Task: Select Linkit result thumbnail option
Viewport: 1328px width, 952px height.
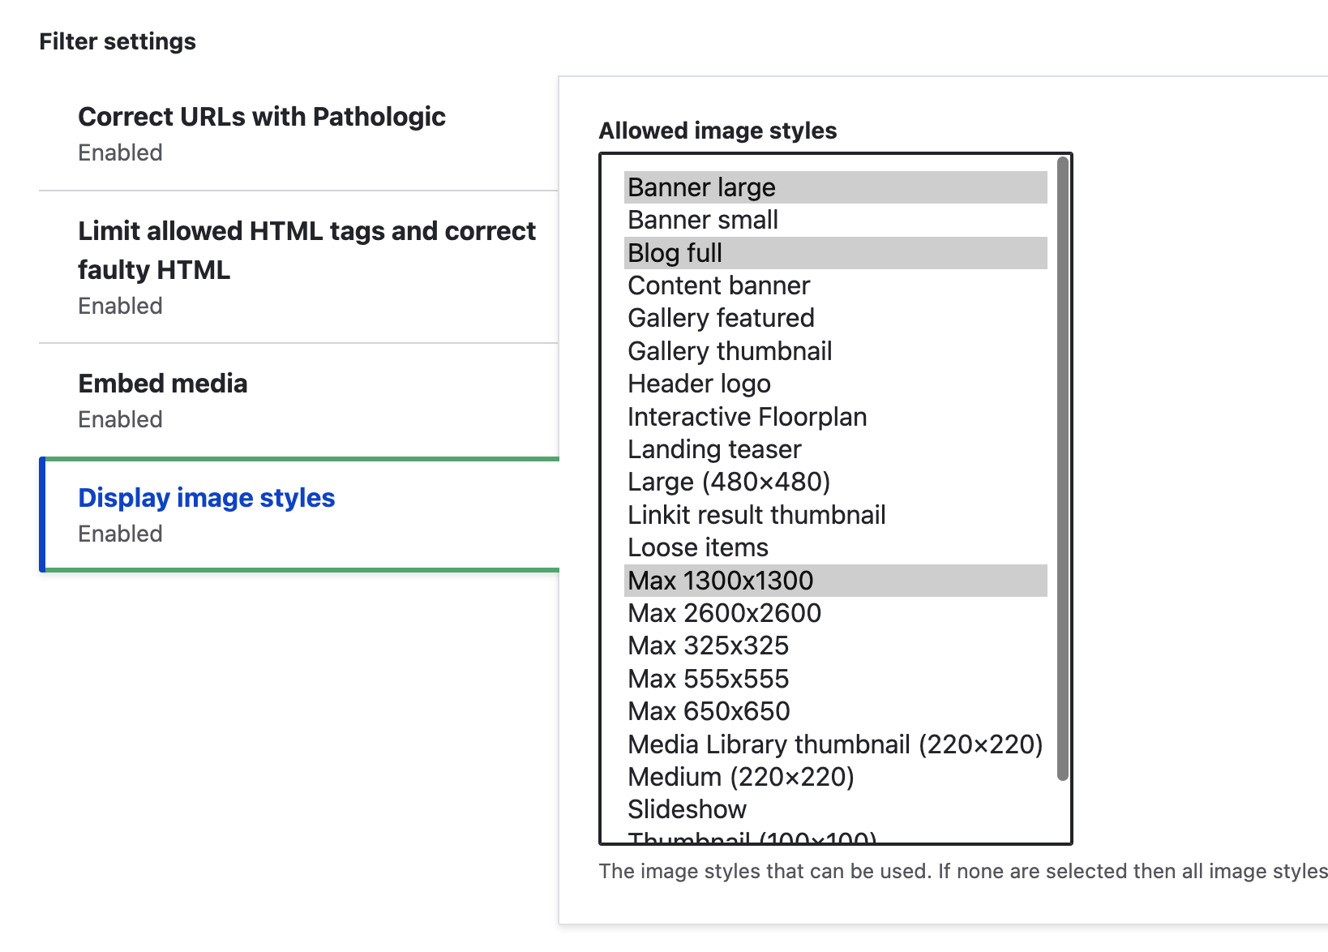Action: (x=756, y=515)
